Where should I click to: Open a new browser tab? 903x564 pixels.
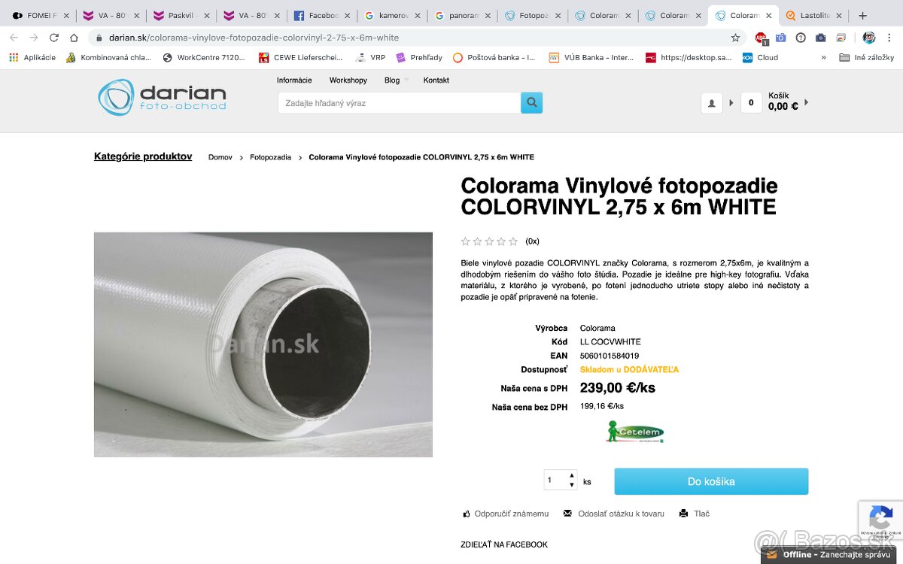pos(862,15)
